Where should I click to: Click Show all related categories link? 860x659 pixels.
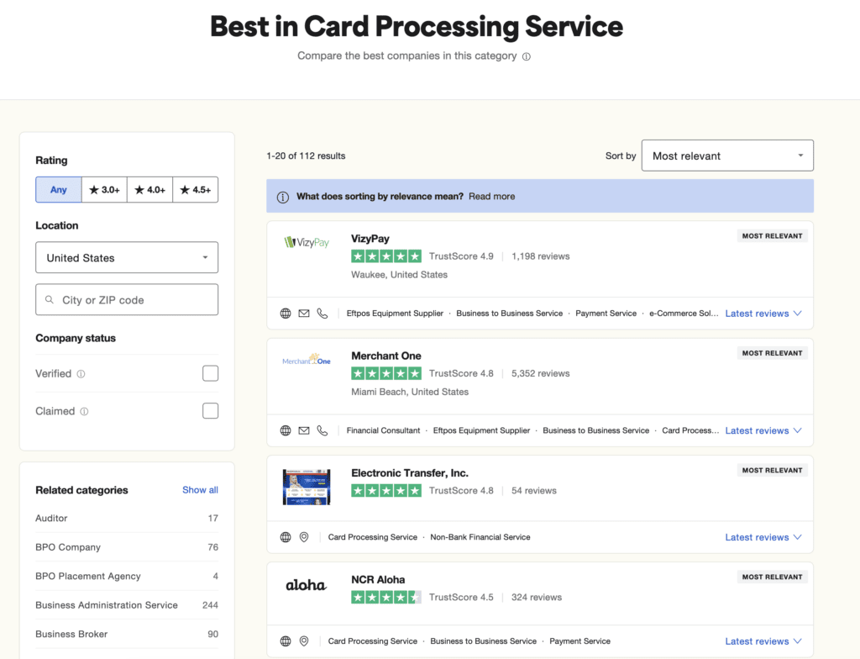pos(200,490)
